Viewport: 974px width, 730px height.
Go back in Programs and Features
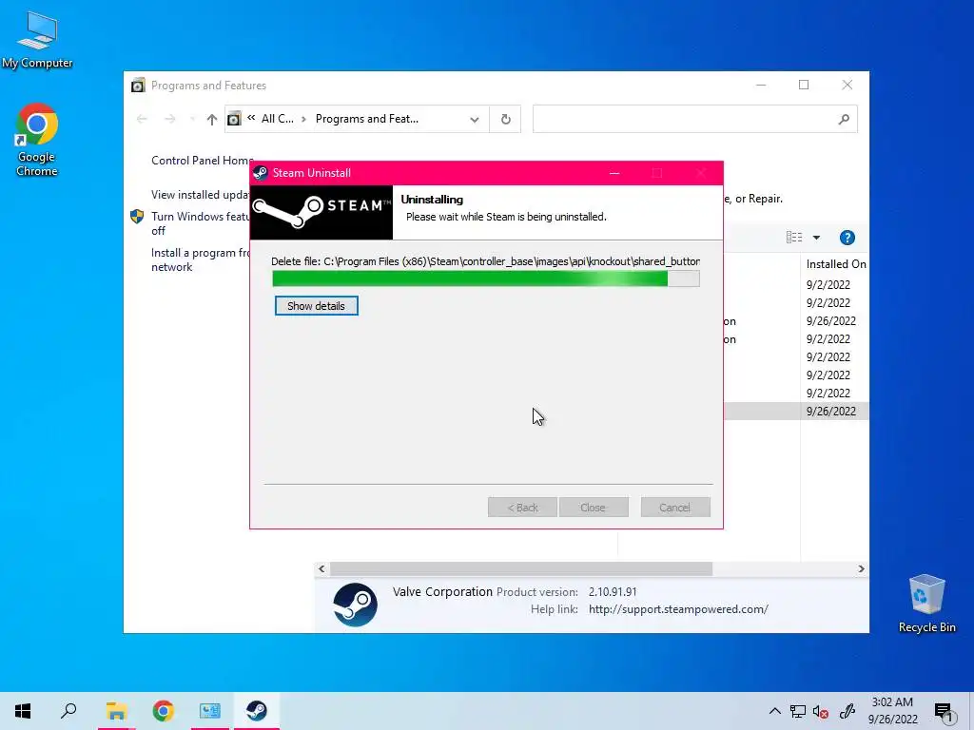[x=143, y=119]
